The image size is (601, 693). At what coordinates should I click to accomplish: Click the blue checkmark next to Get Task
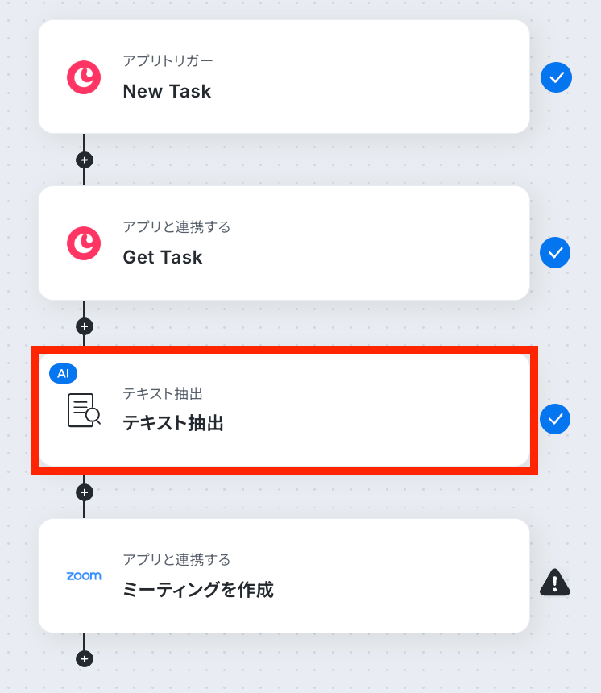555,253
